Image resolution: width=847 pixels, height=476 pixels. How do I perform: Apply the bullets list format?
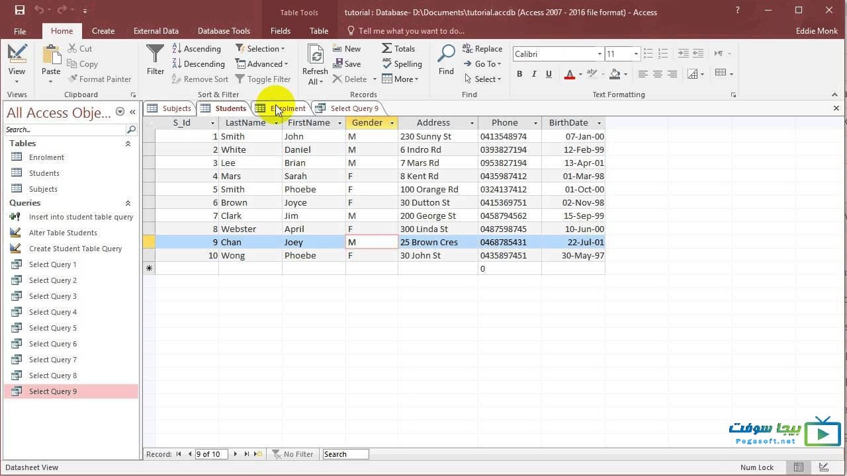[x=648, y=54]
